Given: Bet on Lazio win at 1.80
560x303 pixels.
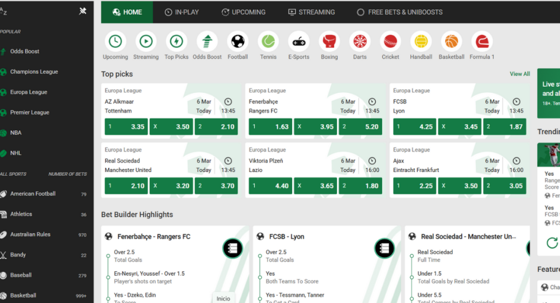Looking at the screenshot, I should tap(361, 186).
